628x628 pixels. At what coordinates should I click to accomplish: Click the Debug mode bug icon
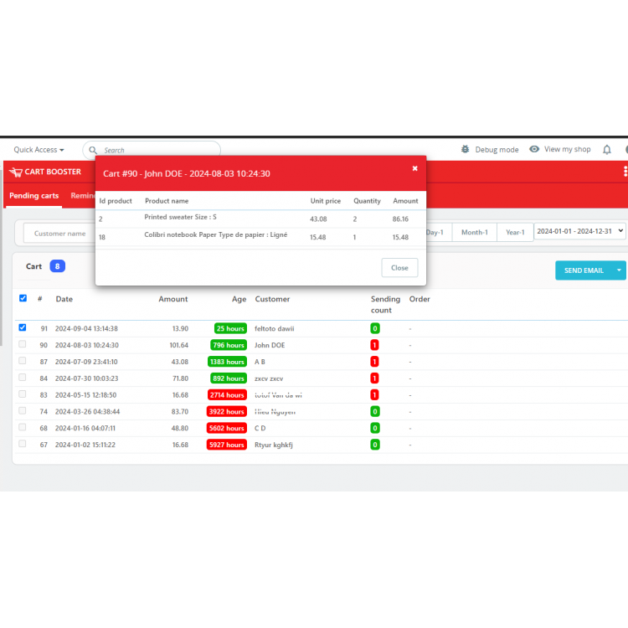pyautogui.click(x=465, y=150)
